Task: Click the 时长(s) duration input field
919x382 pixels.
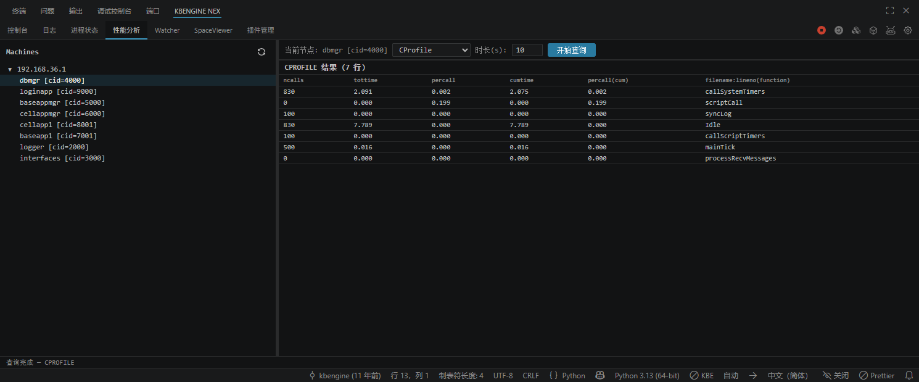Action: click(x=527, y=50)
